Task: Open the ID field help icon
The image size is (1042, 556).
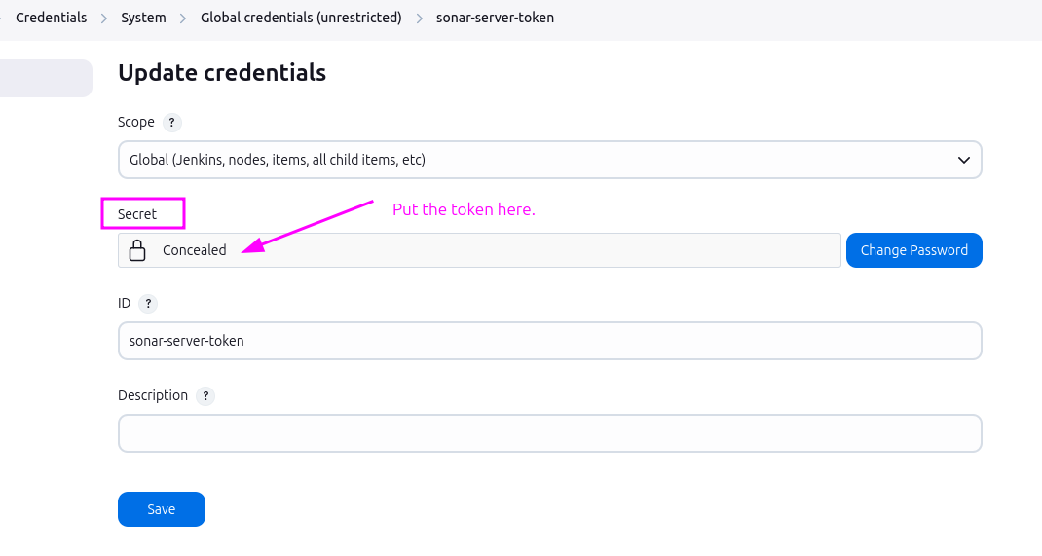Action: click(x=148, y=304)
